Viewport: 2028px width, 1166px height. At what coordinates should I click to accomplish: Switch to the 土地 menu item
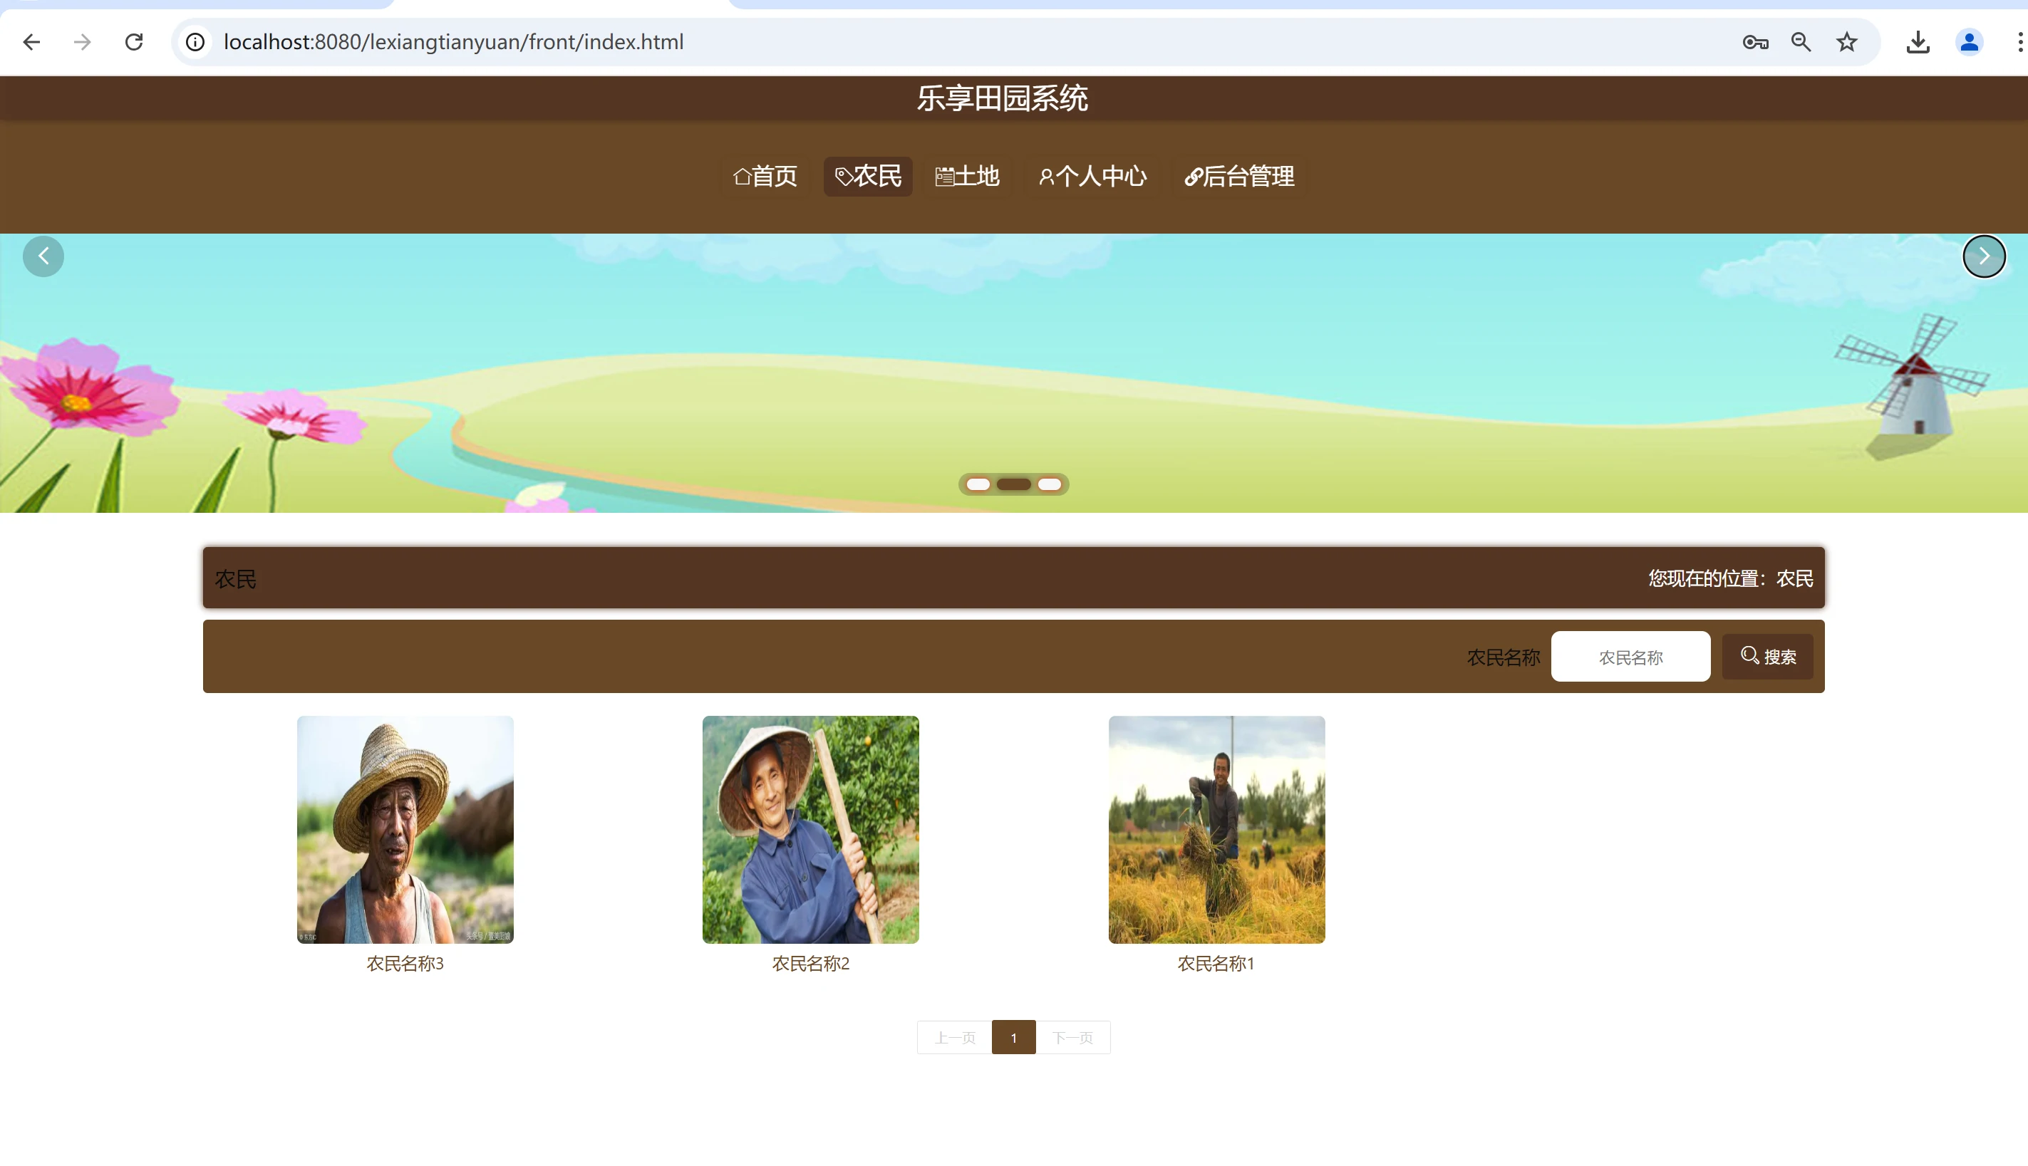(968, 176)
